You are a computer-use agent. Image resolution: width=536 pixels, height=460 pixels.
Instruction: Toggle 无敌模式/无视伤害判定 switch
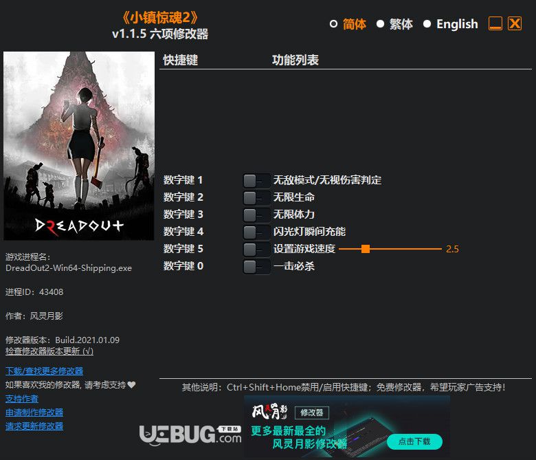(x=256, y=181)
